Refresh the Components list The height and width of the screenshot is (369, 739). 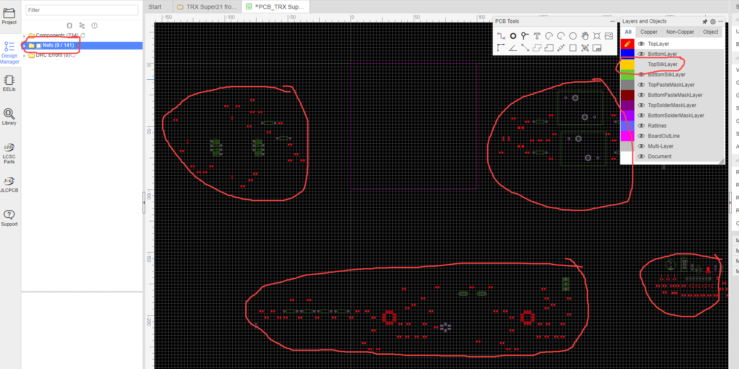(83, 35)
